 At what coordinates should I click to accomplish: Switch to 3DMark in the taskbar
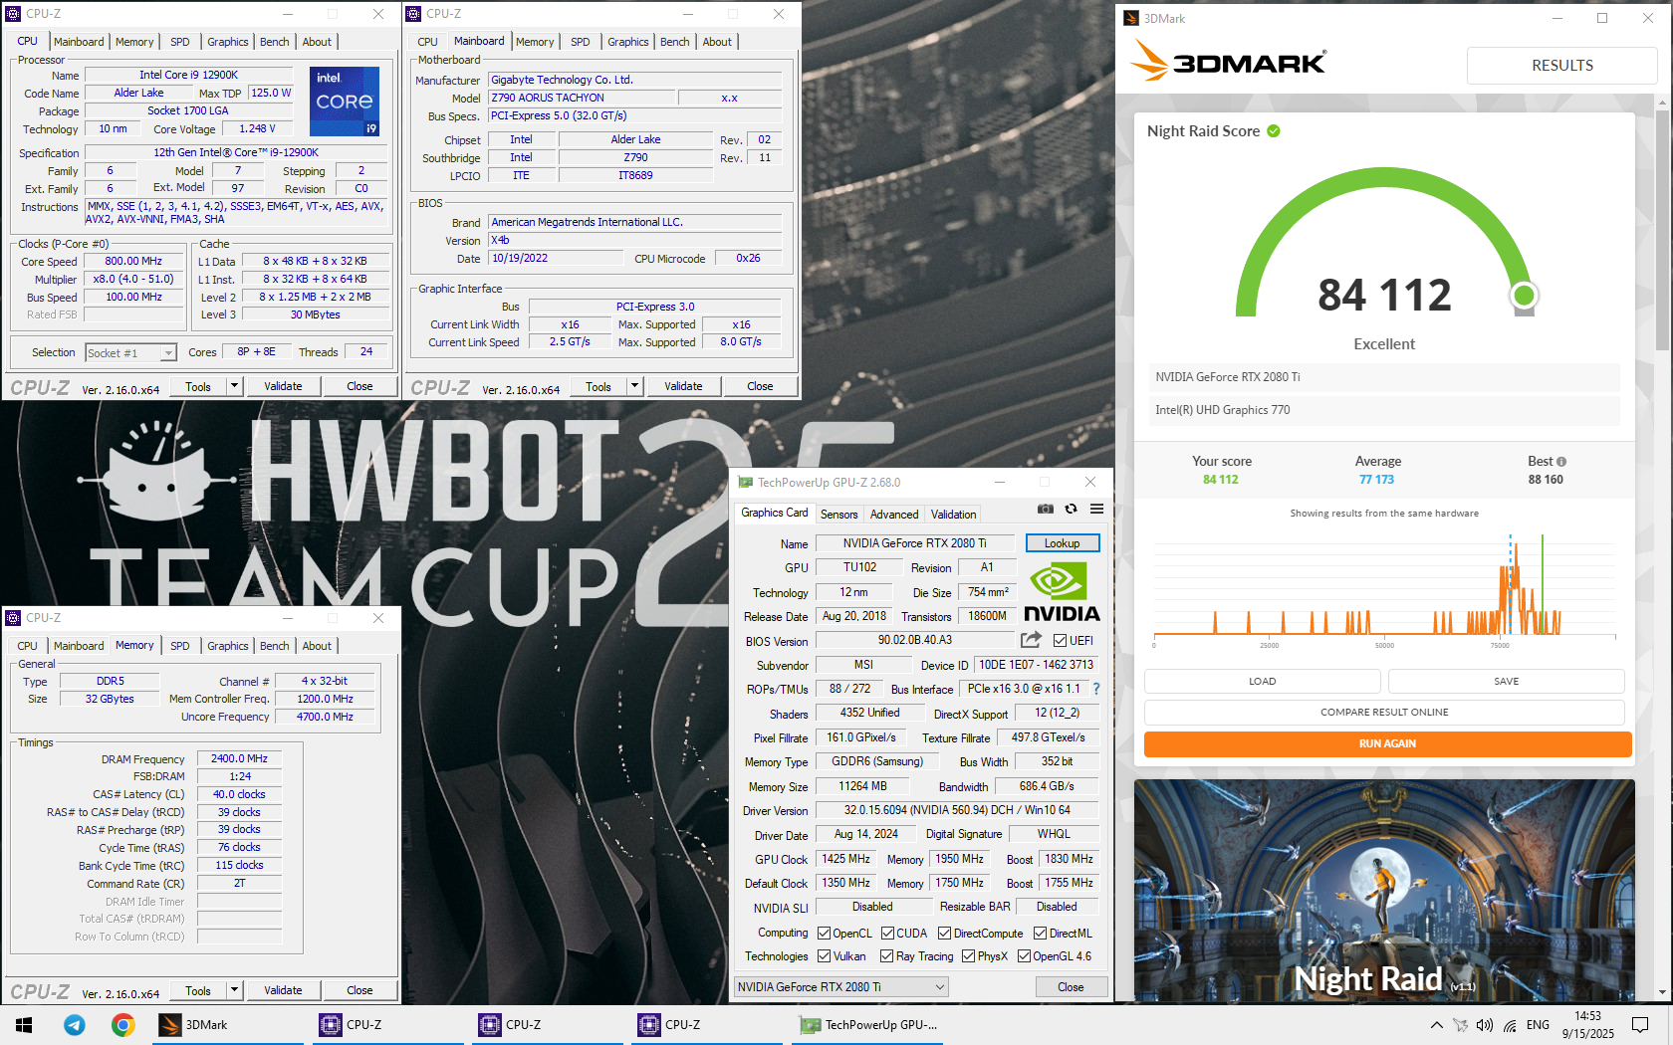click(x=226, y=1024)
